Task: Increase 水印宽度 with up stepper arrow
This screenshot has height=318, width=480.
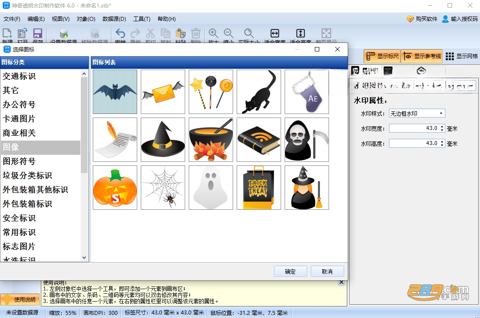Action: tap(442, 126)
